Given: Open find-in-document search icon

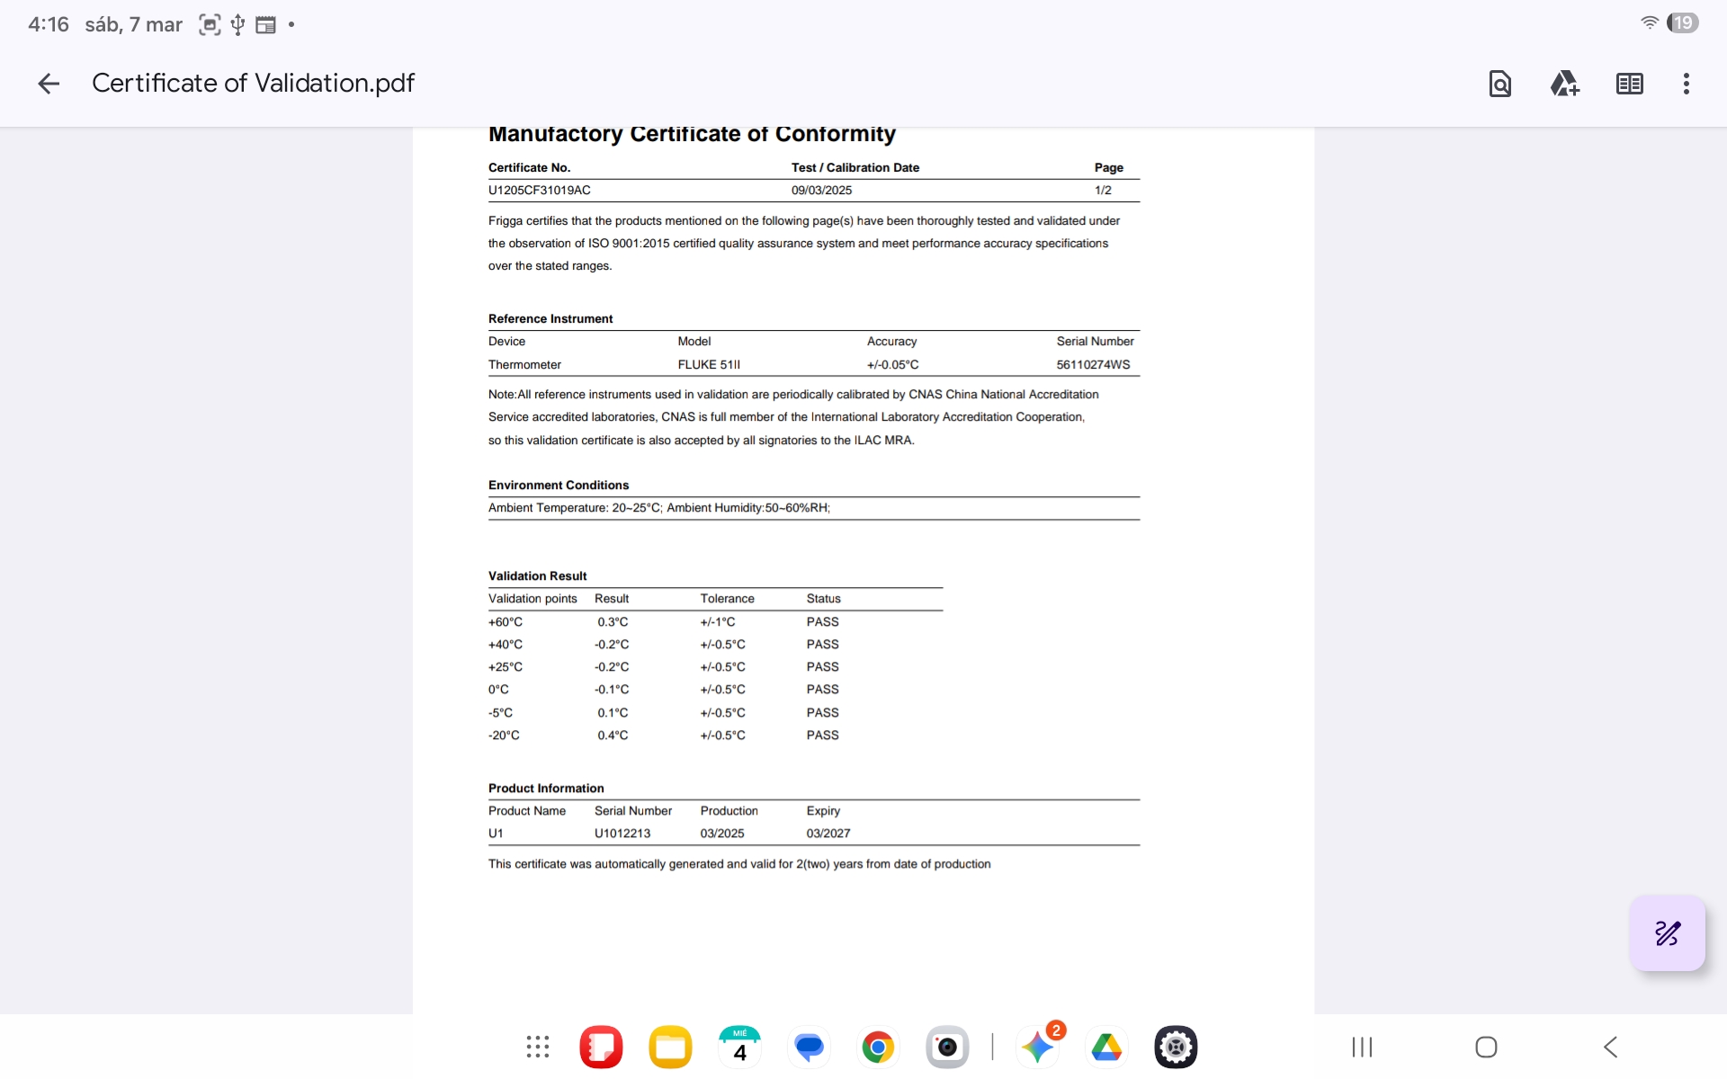Looking at the screenshot, I should coord(1499,84).
